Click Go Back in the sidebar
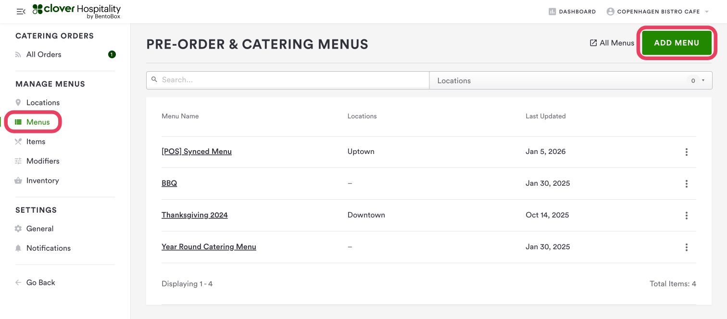 coord(40,282)
